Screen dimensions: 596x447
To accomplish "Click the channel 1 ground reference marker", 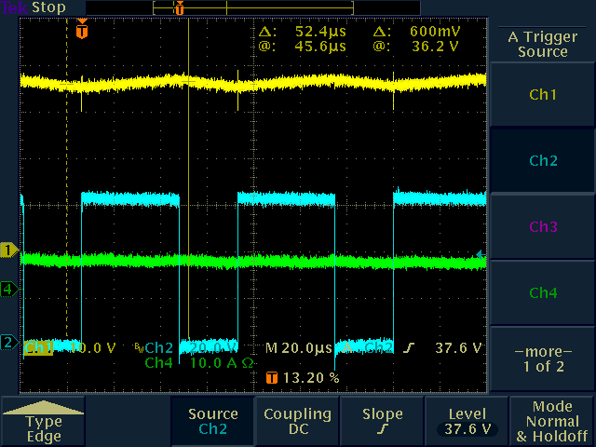I will point(9,250).
